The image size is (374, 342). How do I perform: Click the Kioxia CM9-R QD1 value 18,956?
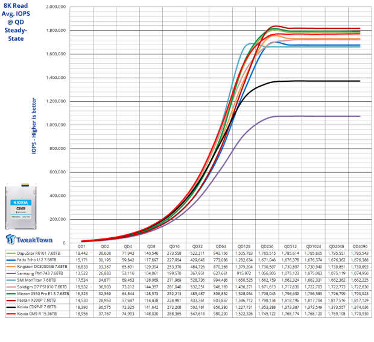coord(81,314)
